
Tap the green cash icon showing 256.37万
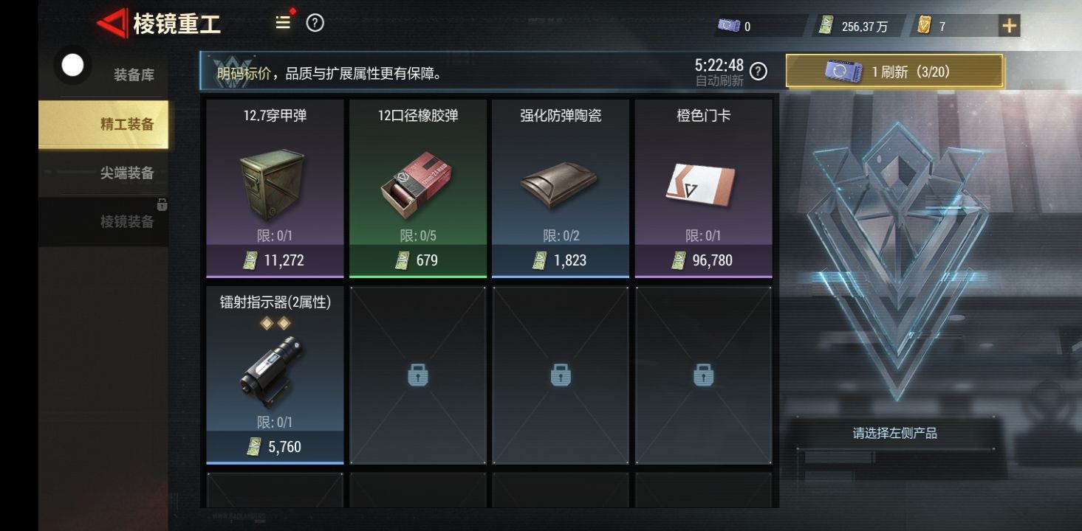(826, 26)
